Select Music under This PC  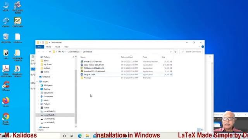coord(46,100)
